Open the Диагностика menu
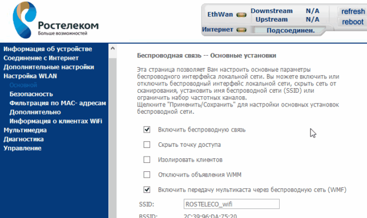This screenshot has width=367, height=218. (x=23, y=139)
